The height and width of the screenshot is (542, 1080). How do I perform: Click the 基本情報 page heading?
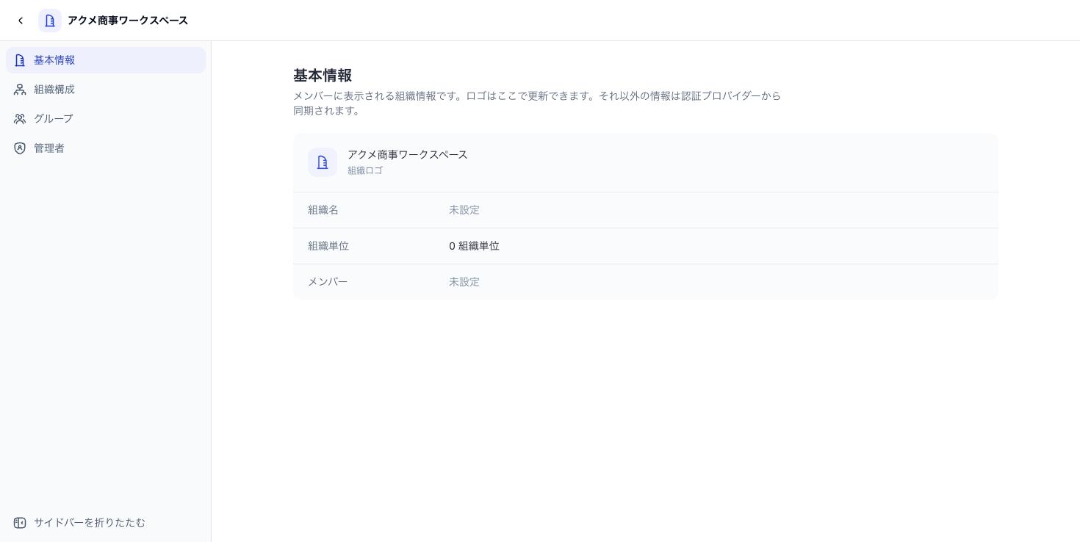tap(323, 76)
